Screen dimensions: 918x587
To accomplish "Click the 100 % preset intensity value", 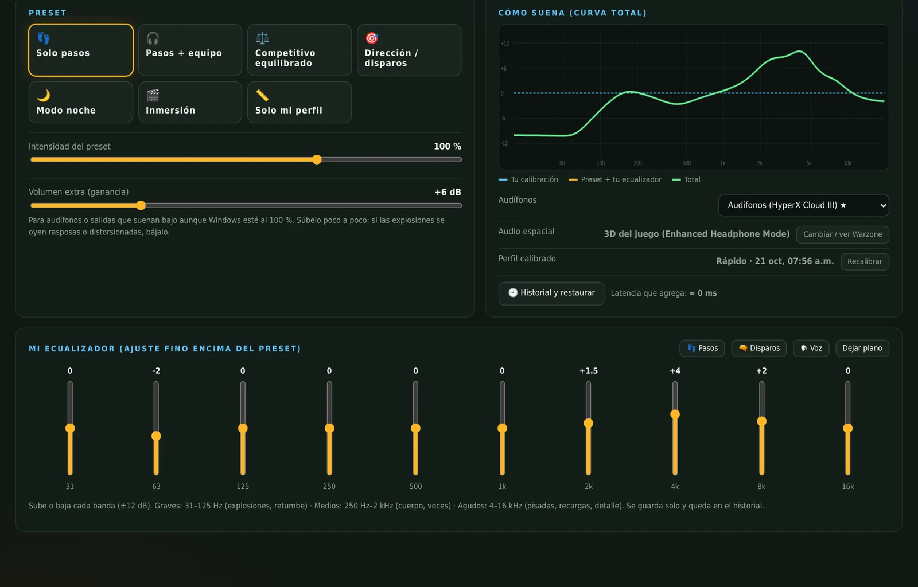I will [x=448, y=146].
